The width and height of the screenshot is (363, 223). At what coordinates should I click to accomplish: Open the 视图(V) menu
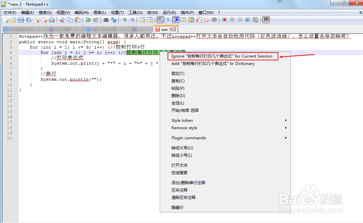63,13
